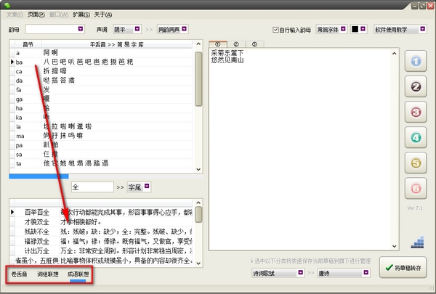Click the blue number 1 round button
Image resolution: width=436 pixels, height=294 pixels.
point(416,61)
